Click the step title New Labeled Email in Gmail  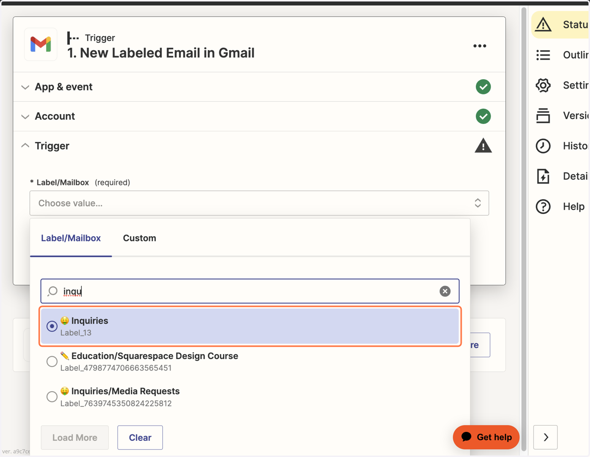click(161, 53)
